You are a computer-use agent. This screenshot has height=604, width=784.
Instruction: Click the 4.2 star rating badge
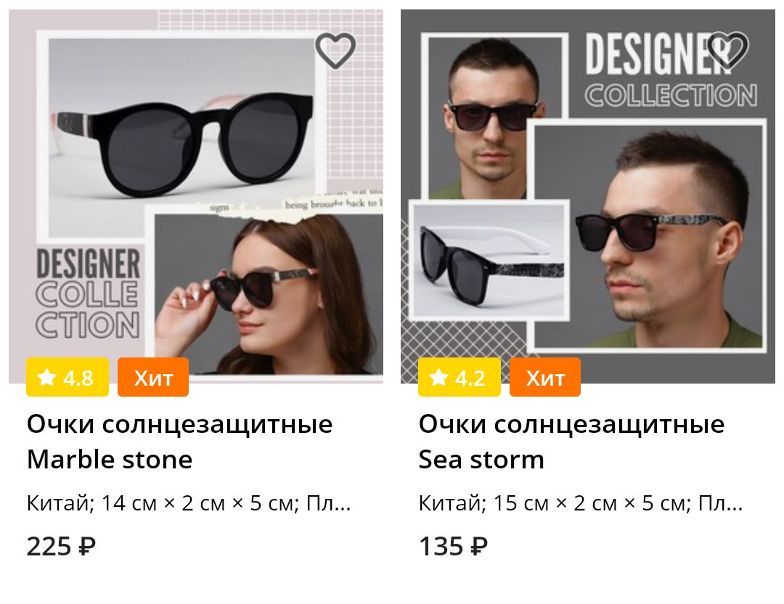[460, 377]
